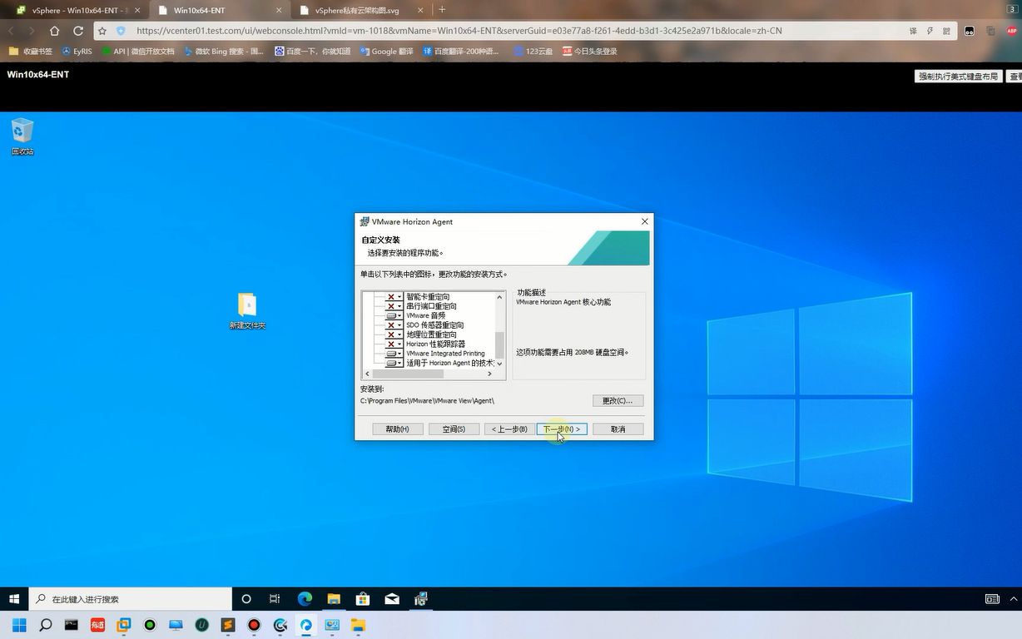The height and width of the screenshot is (639, 1022).
Task: Open the Horizon 性能跟踪器 install option dropdown
Action: (394, 344)
